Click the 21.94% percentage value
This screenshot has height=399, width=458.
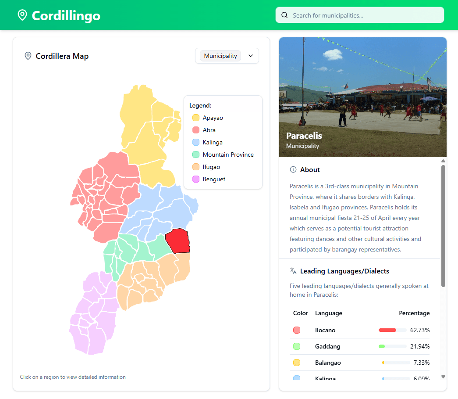point(420,346)
